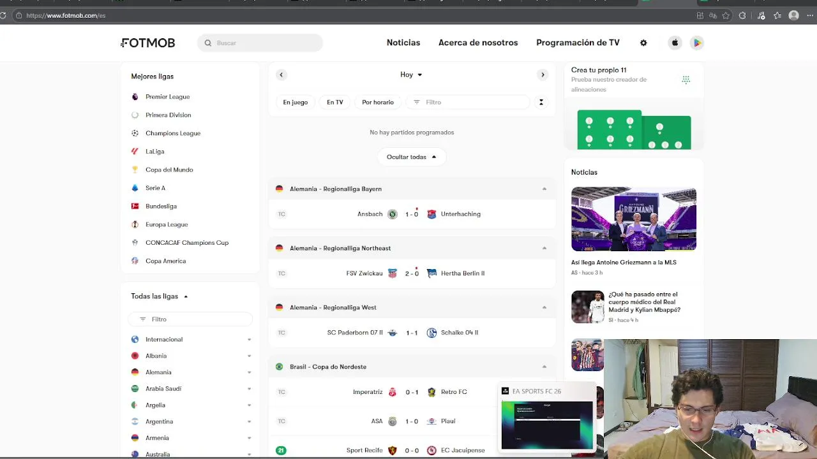Viewport: 817px width, 459px height.
Task: Go to the previous day
Action: [281, 75]
